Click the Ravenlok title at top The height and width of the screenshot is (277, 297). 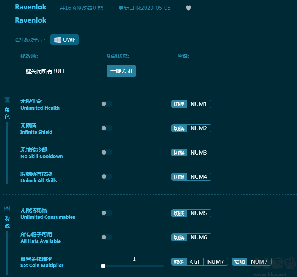[31, 7]
